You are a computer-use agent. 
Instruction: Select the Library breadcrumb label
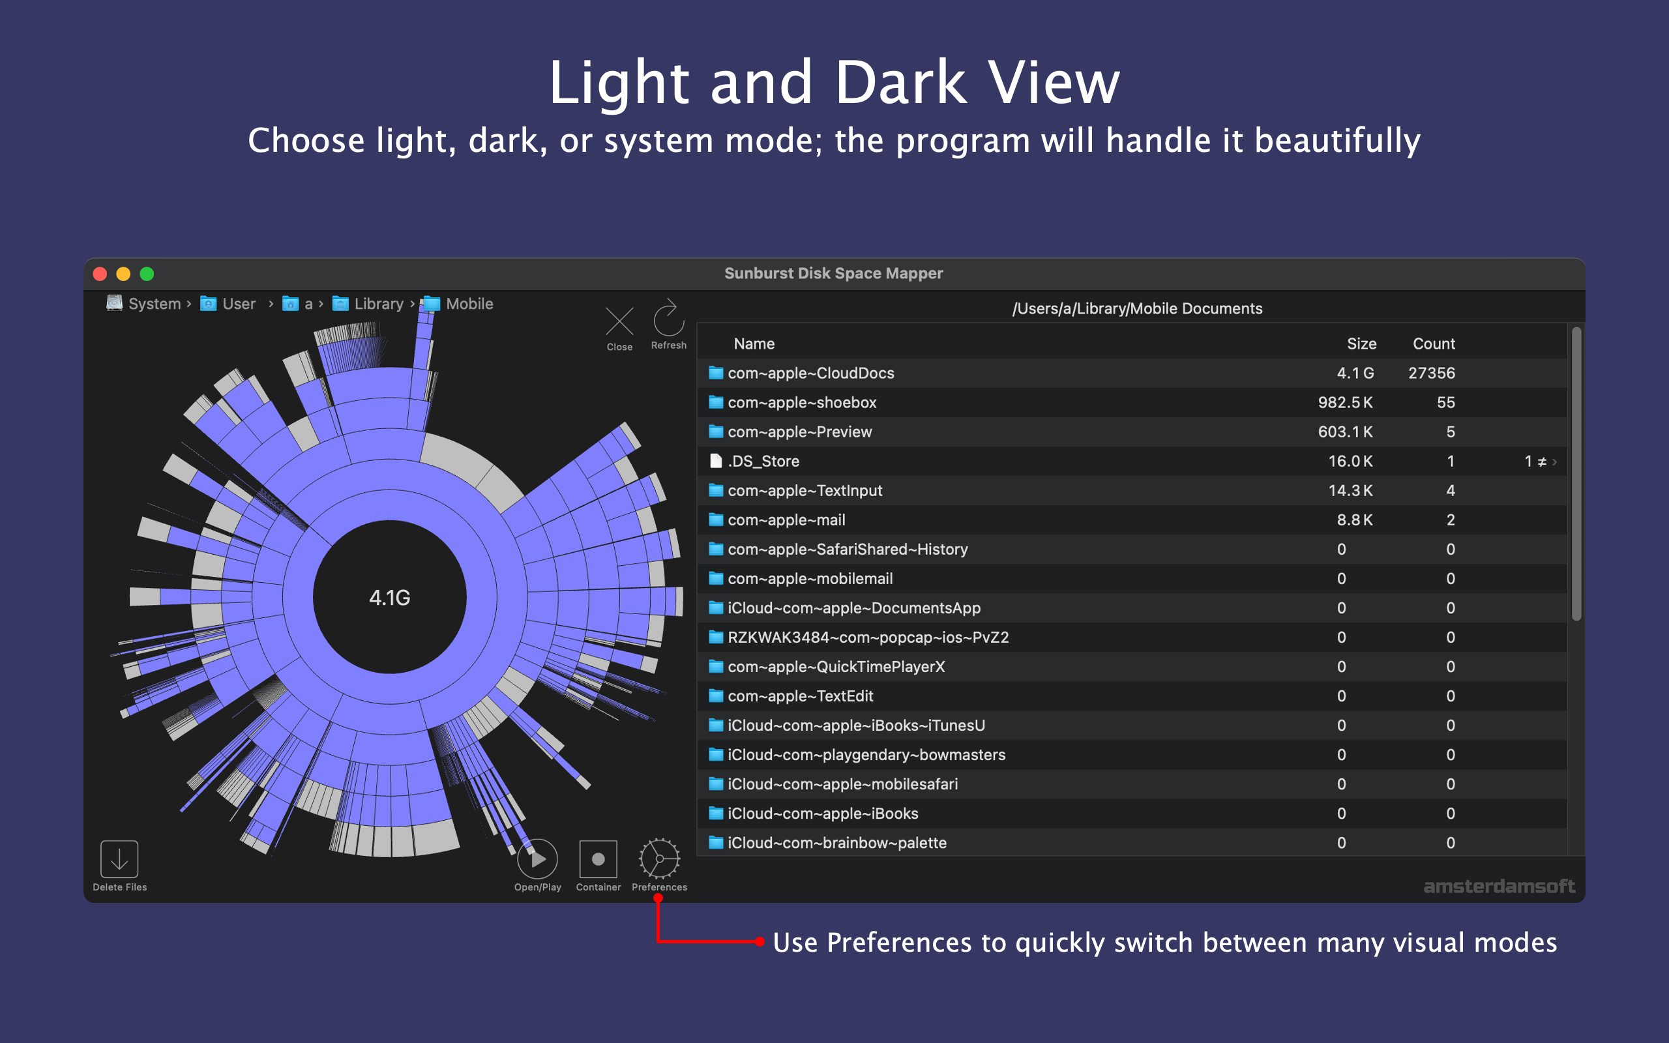(x=379, y=304)
